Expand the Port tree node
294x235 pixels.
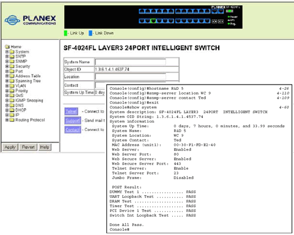pyautogui.click(x=7, y=71)
